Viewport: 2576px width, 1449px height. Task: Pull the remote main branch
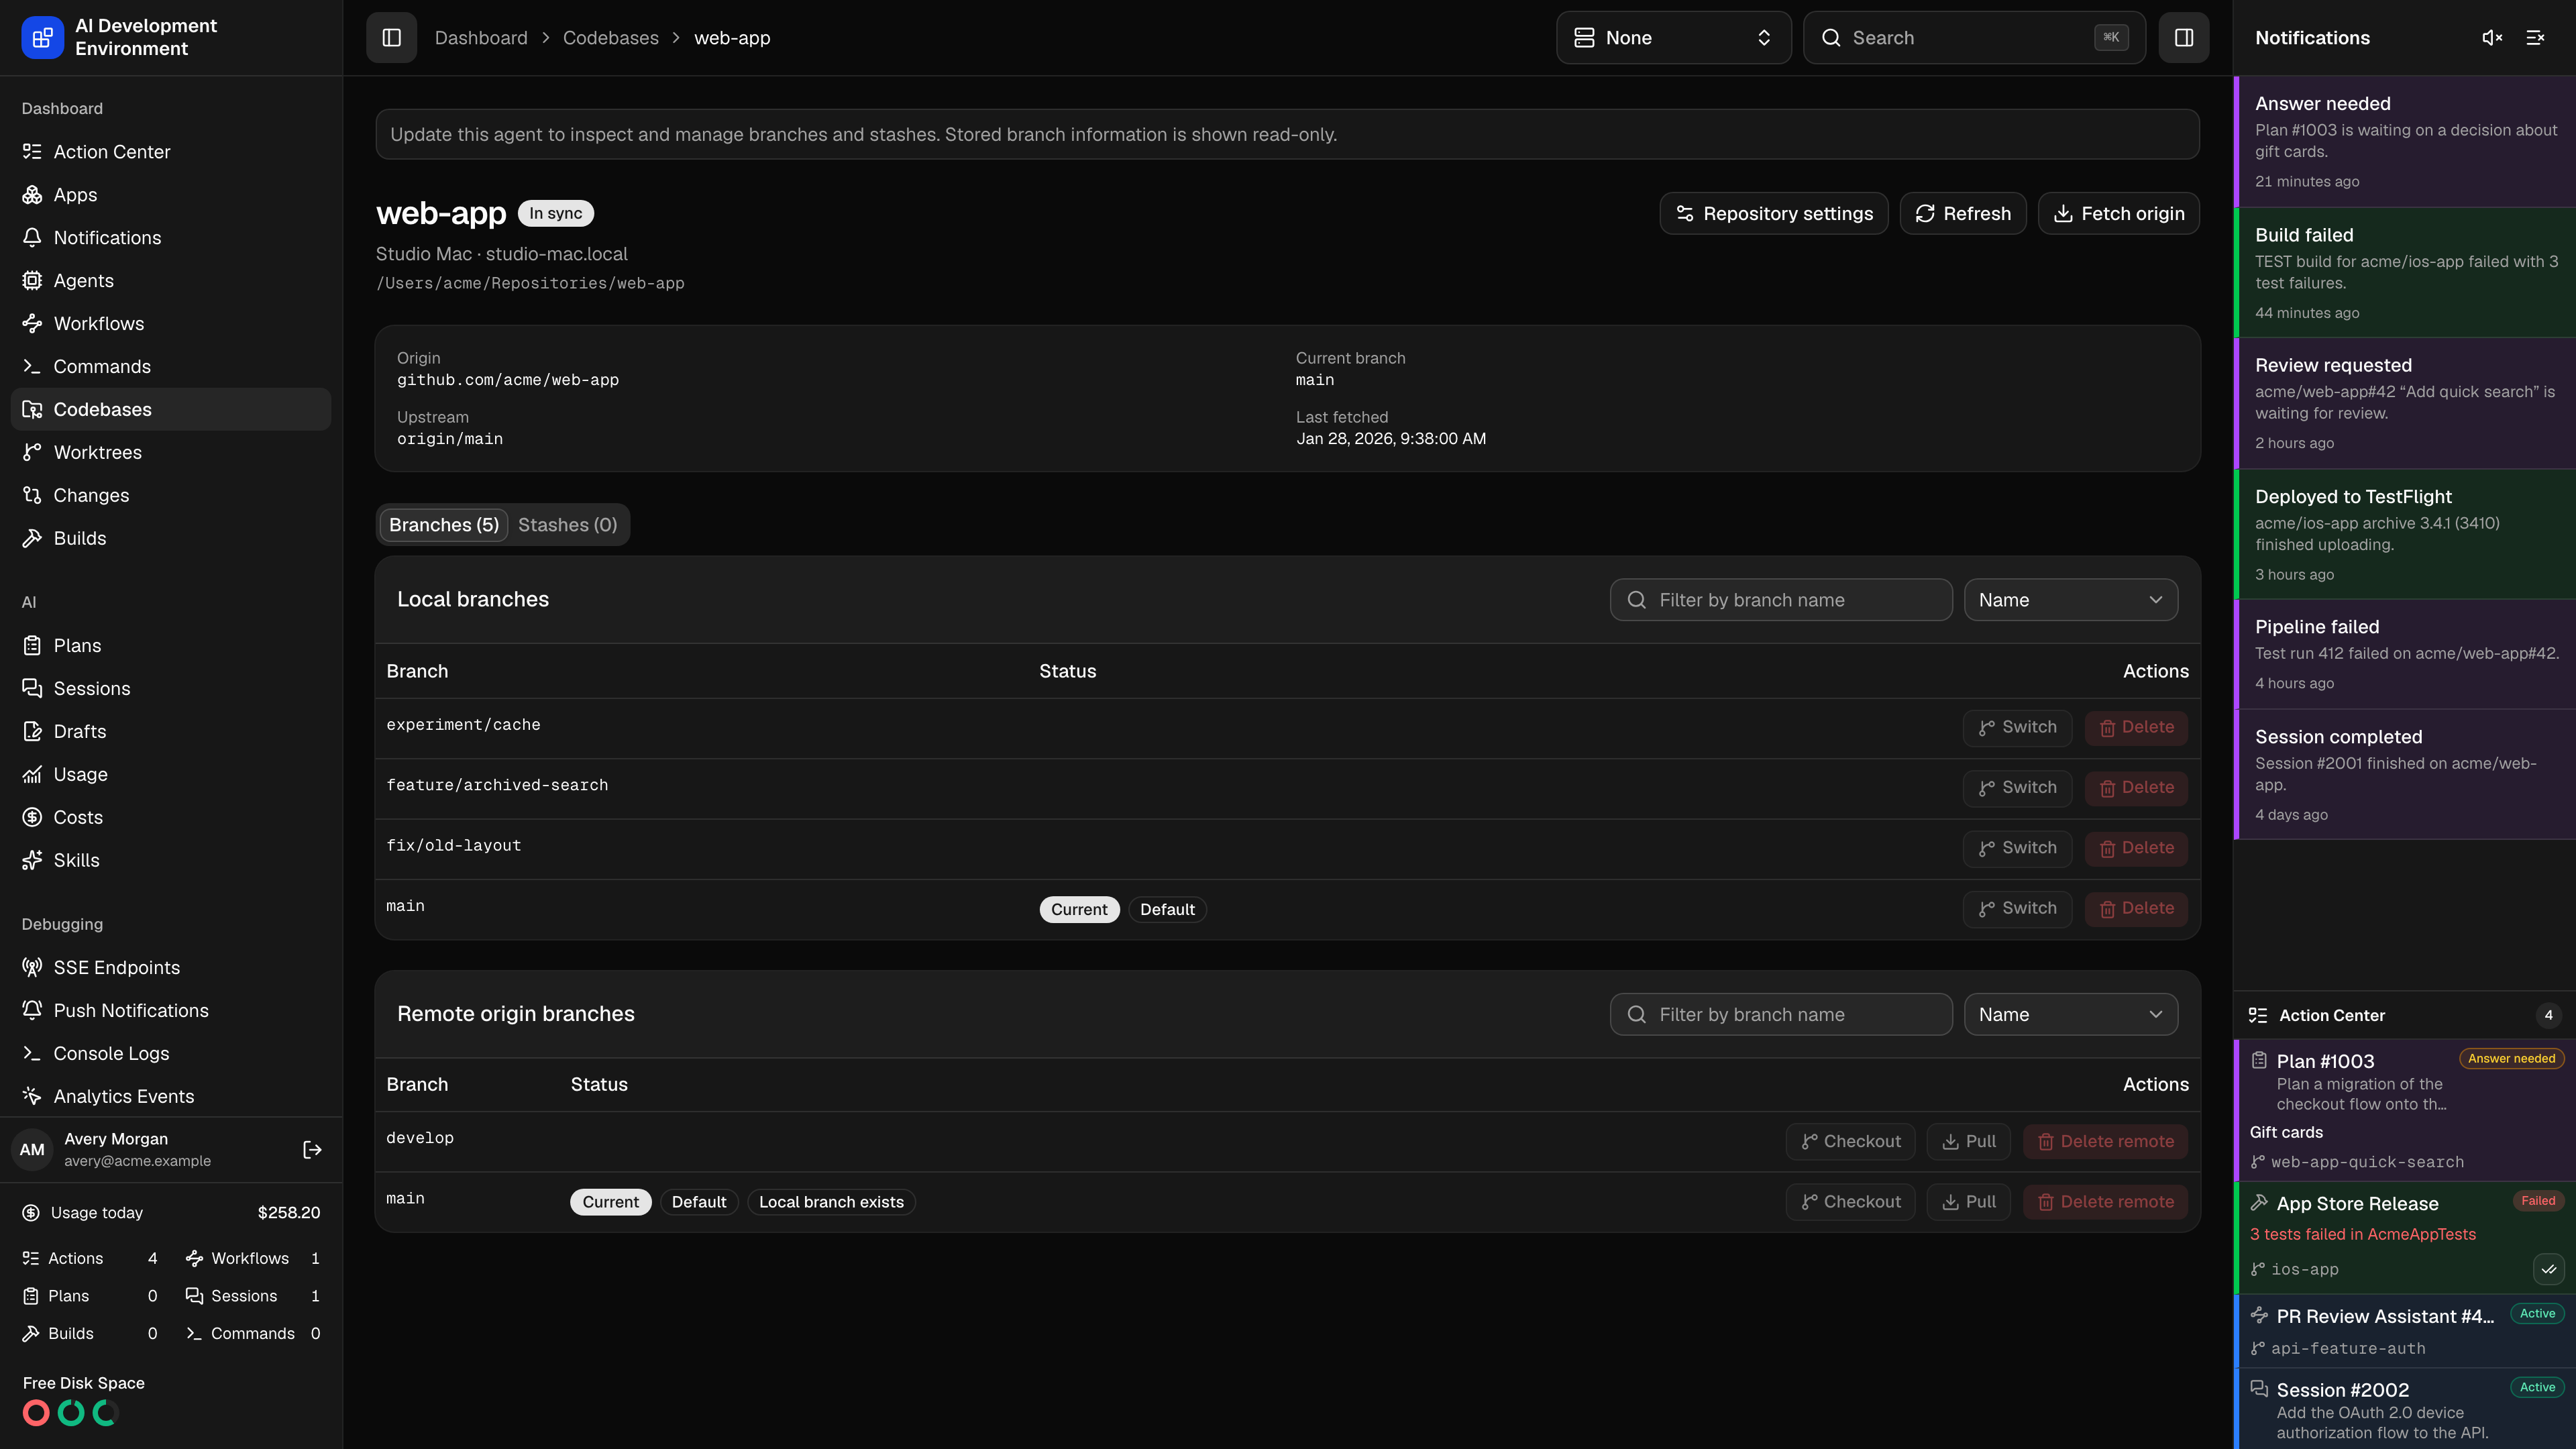pyautogui.click(x=1968, y=1203)
